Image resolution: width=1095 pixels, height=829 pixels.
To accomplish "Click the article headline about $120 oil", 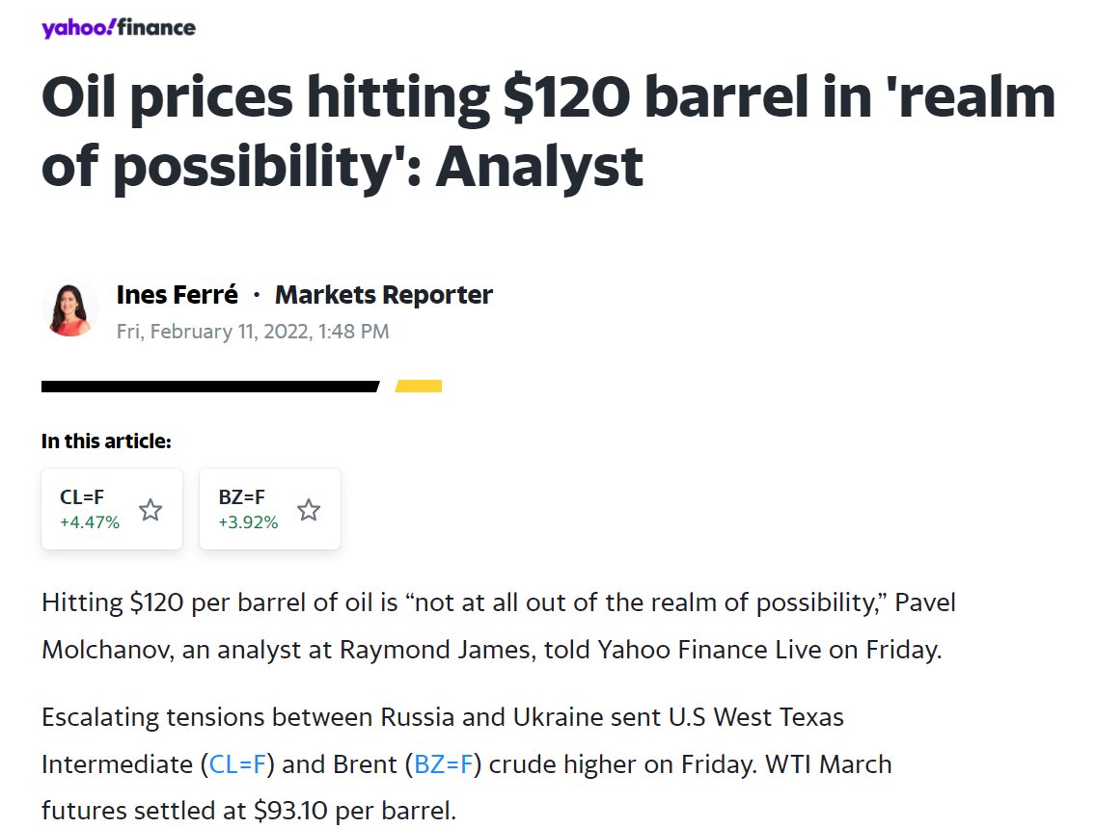I will tap(547, 131).
